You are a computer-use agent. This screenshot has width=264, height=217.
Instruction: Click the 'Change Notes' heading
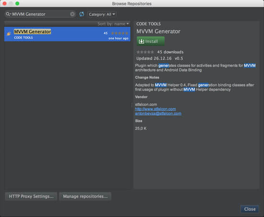click(x=147, y=77)
